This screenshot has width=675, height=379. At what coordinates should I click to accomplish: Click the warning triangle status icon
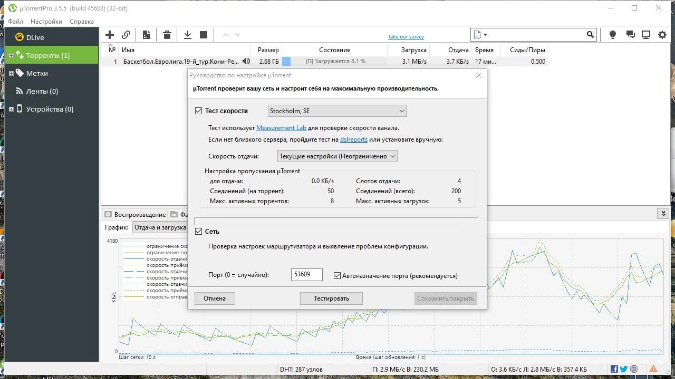tap(653, 370)
